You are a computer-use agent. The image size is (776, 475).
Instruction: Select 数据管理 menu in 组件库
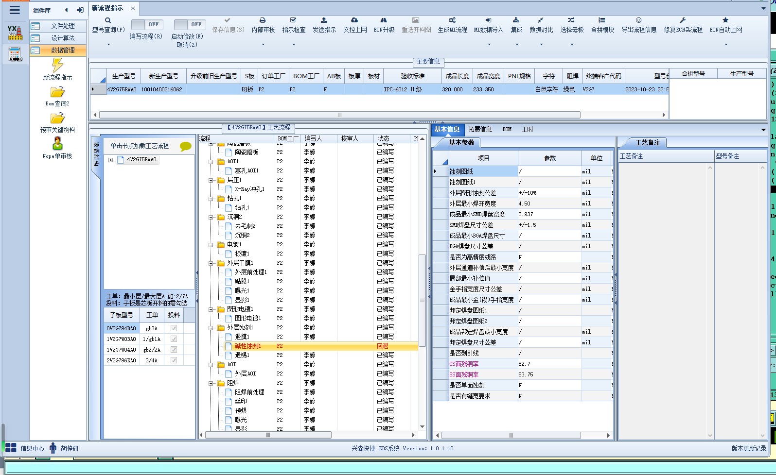58,50
